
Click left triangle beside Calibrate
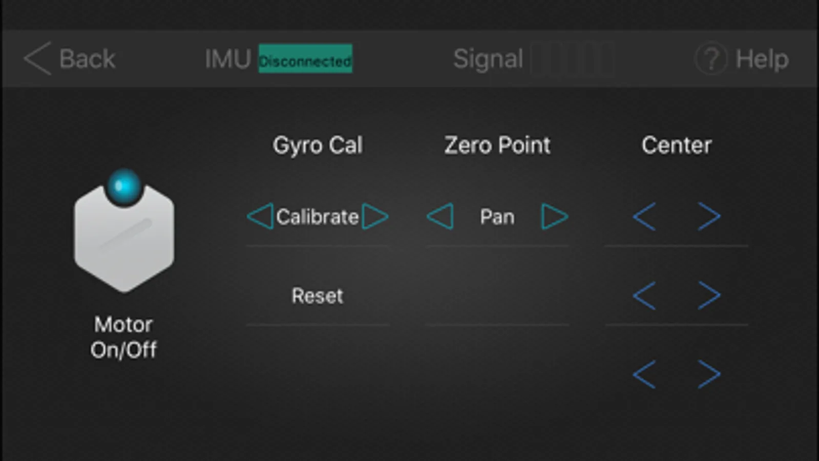pos(260,216)
